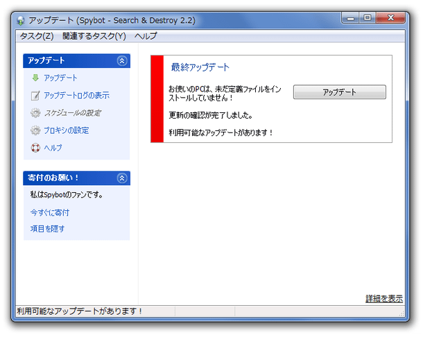Collapse the アップデート sidebar panel
The height and width of the screenshot is (337, 423).
122,61
